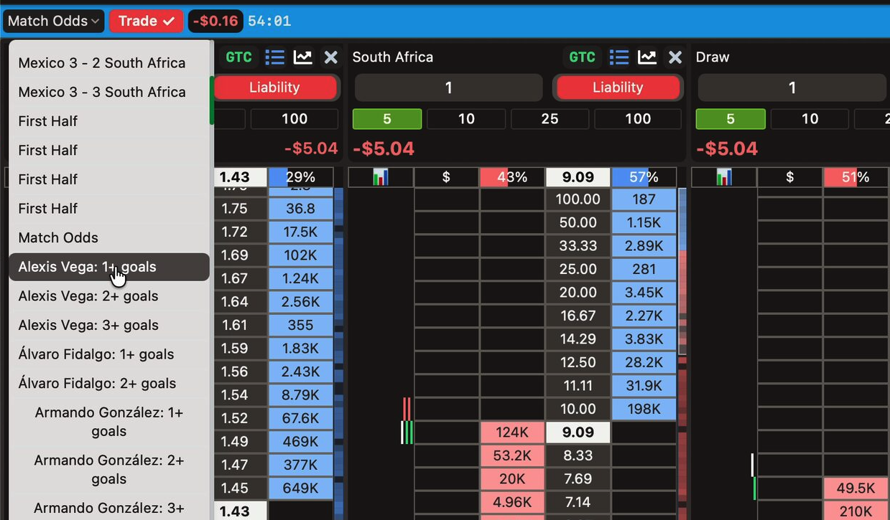Select Álvaro Fidalgo: 1+ goals market
The width and height of the screenshot is (890, 520).
tap(109, 354)
